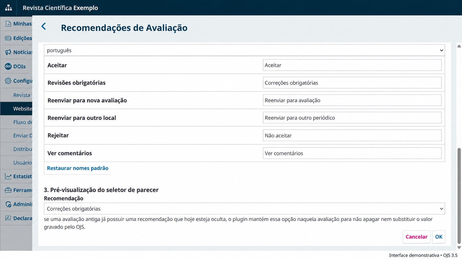The height and width of the screenshot is (260, 462).
Task: Open Distribuição submenu item
Action: [23, 149]
